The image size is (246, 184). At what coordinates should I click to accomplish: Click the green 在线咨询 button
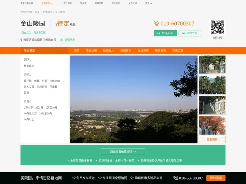coord(165,33)
